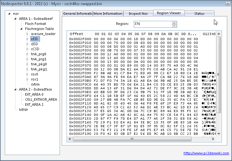Switch to the General Information tab
Image resolution: width=232 pixels, height=161 pixels.
click(77, 14)
